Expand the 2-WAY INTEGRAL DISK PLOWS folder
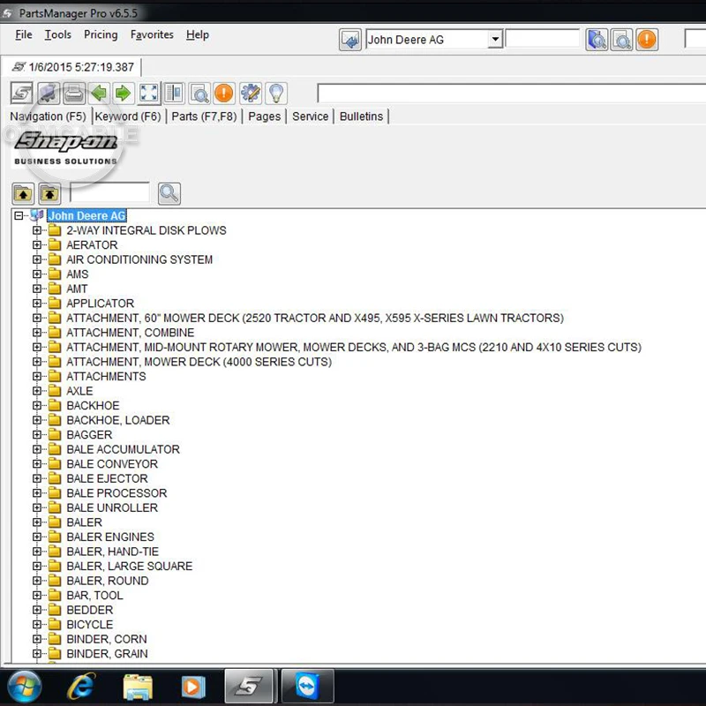 point(37,230)
